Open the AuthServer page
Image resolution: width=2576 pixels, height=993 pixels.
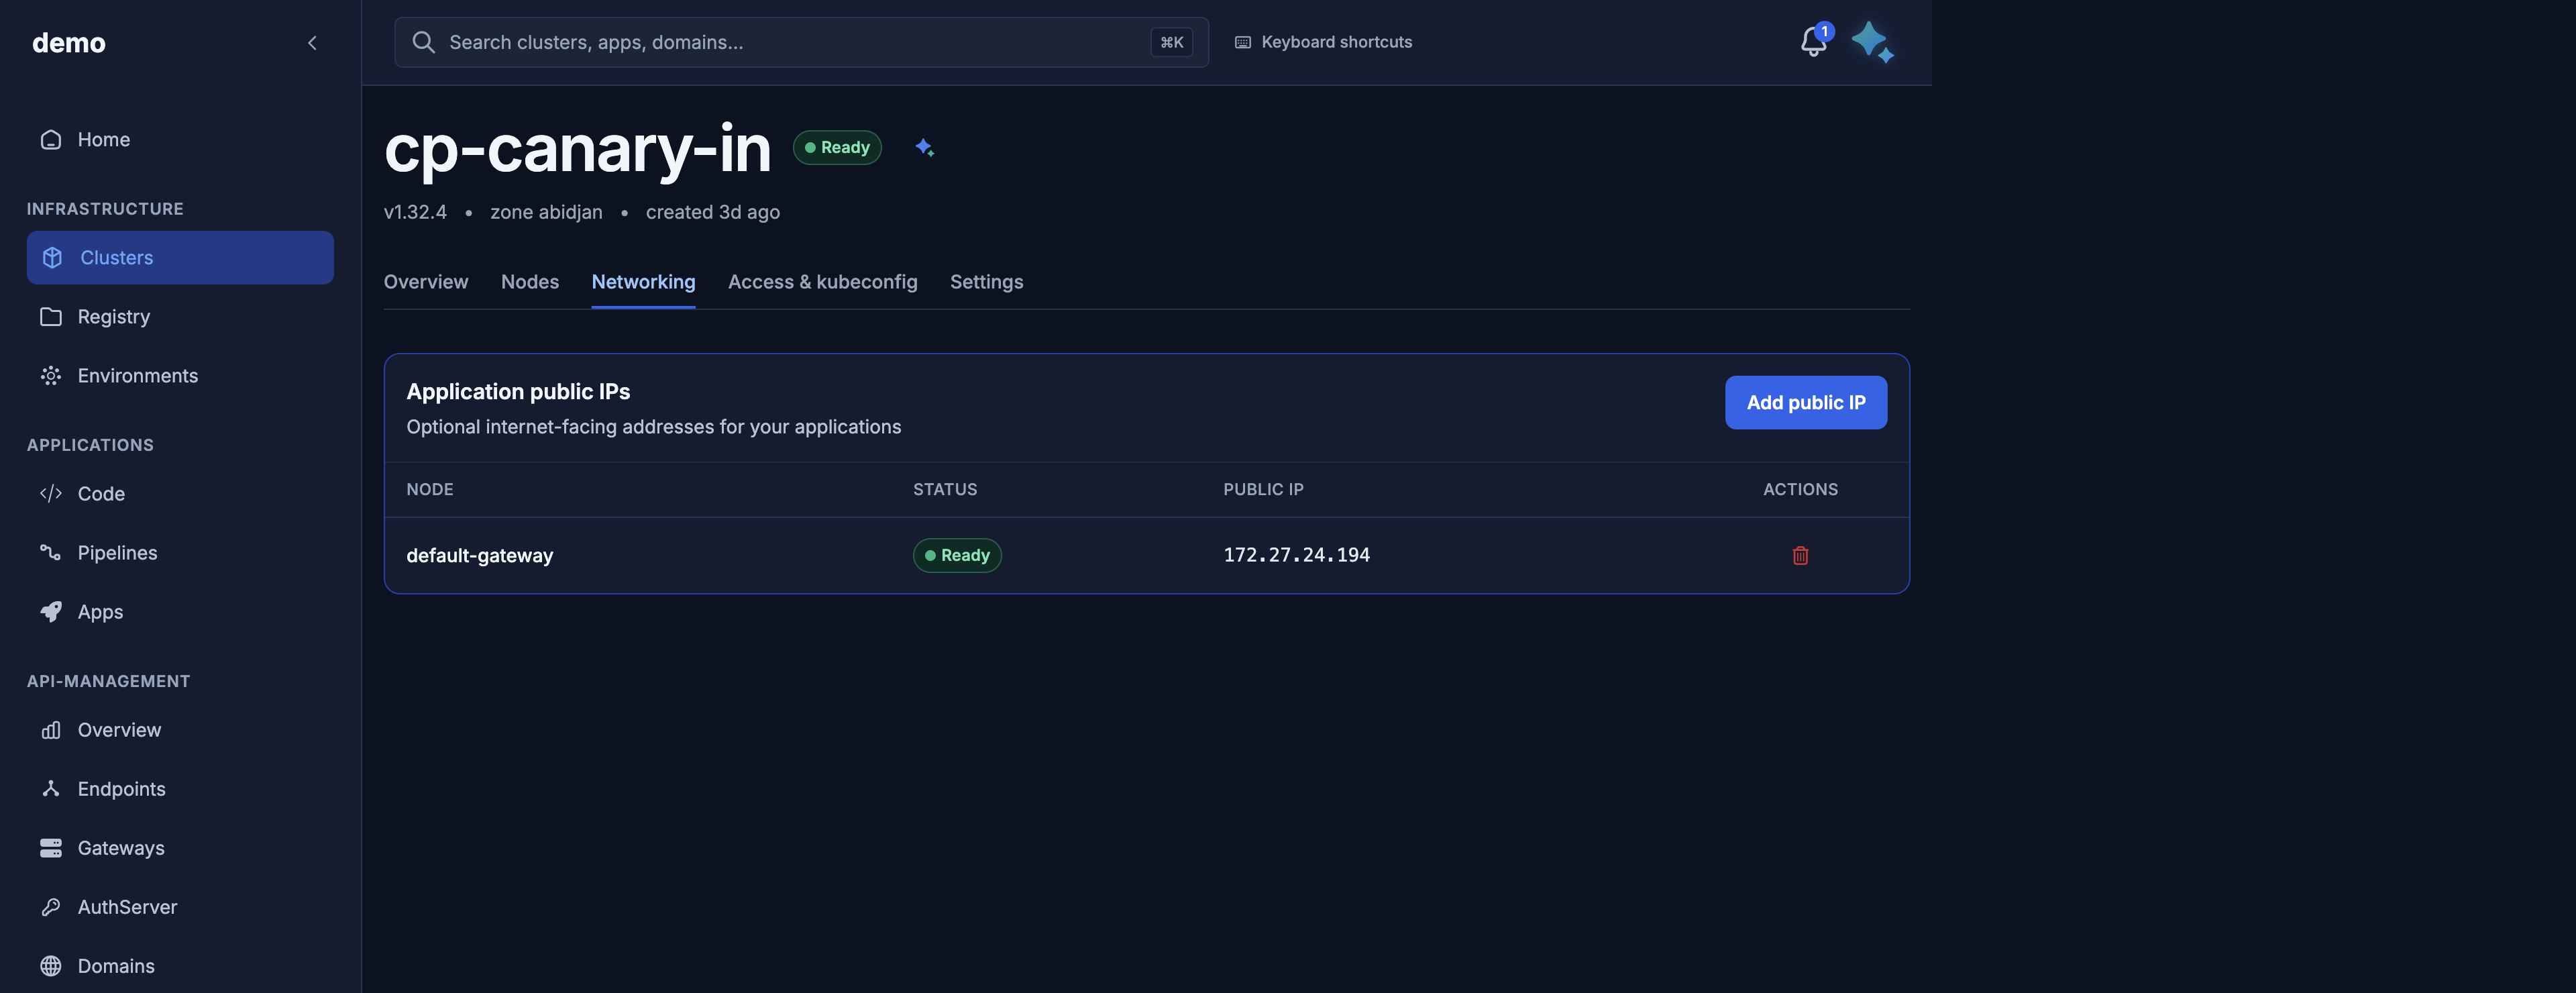(180, 907)
